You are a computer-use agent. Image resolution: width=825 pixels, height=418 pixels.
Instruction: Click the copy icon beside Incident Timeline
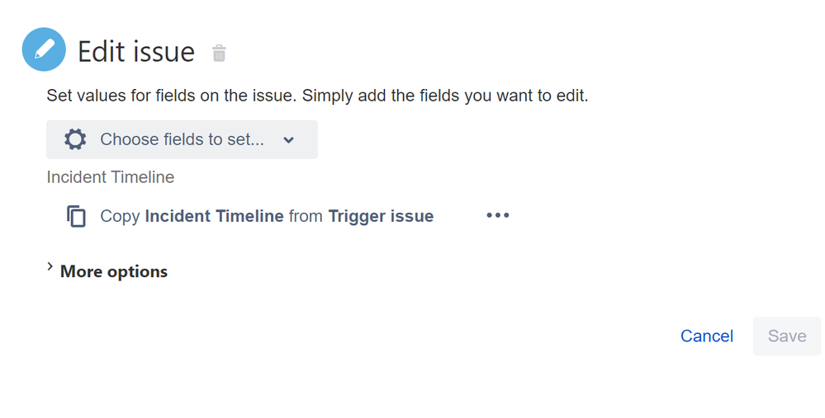[76, 216]
